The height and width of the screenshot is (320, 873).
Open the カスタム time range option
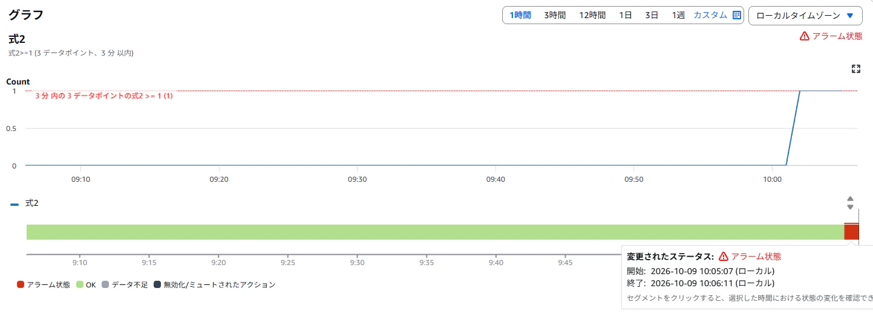tap(710, 15)
